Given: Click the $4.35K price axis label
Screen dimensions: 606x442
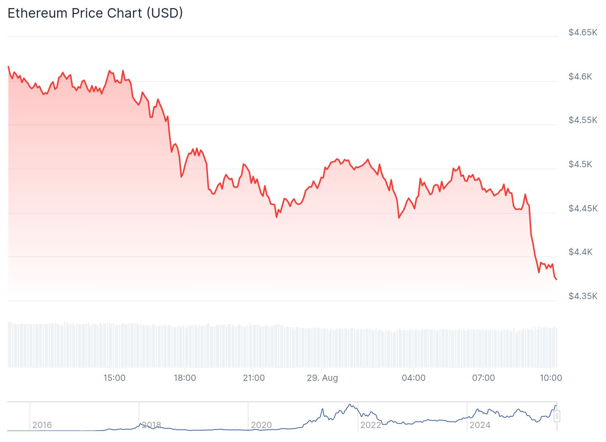Looking at the screenshot, I should pos(583,296).
